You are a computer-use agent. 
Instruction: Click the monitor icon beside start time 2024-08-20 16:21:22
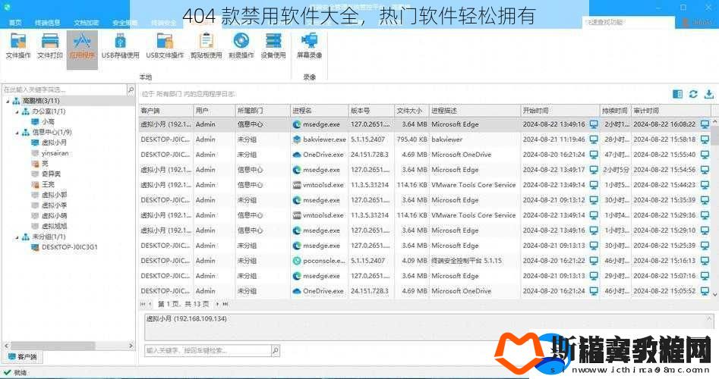point(594,261)
